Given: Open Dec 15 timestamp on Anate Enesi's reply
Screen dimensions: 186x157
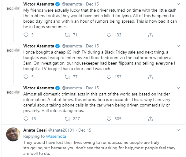Looking at the screenshot, I should [85, 130].
